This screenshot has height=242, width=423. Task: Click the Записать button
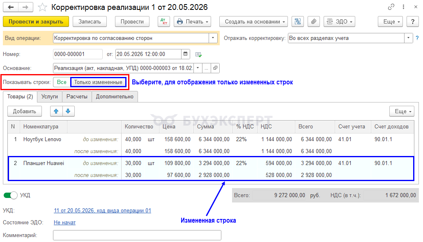(90, 22)
